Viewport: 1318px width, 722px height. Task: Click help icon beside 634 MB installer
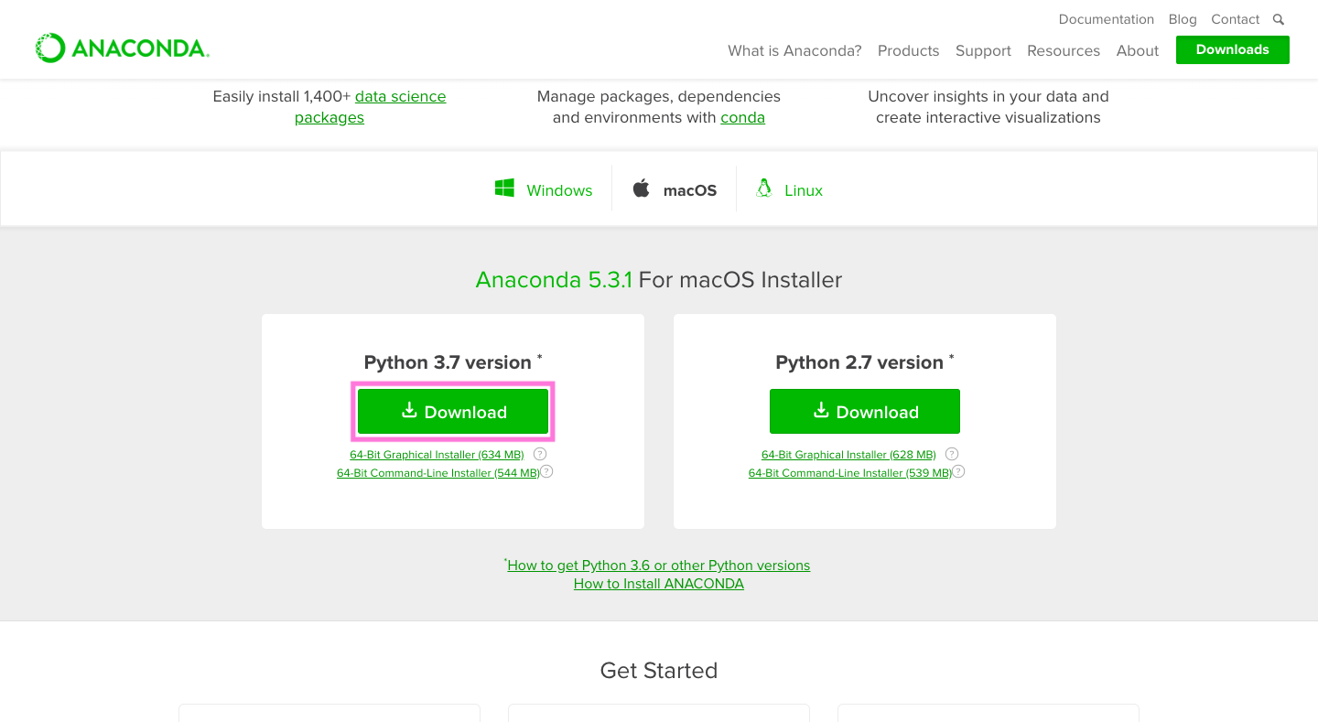pos(540,454)
